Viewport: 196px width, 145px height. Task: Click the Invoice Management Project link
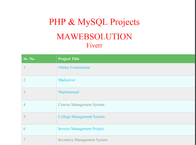click(81, 129)
